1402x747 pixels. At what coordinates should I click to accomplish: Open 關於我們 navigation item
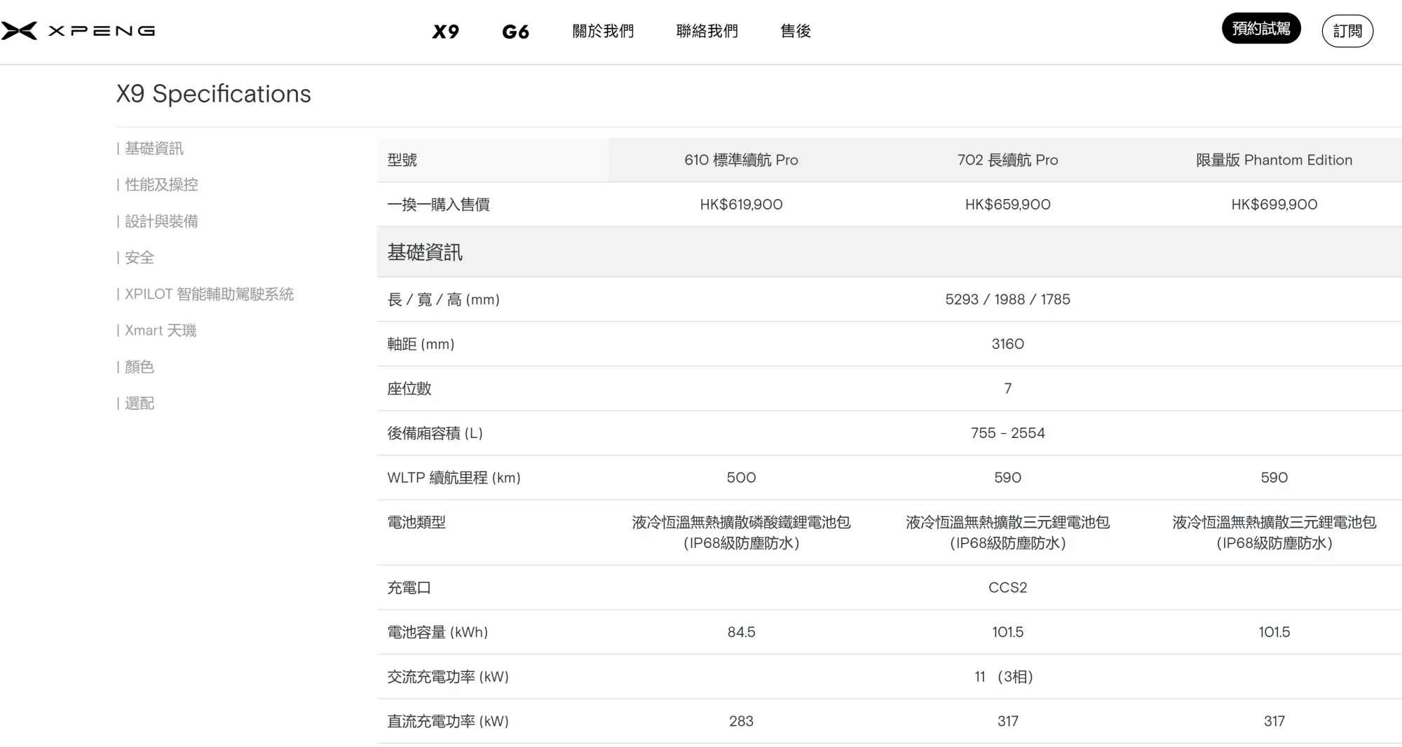coord(603,31)
